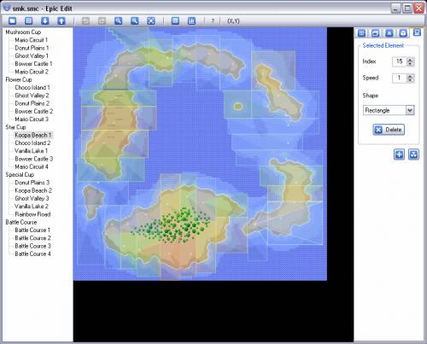Screen dimensions: 427x344
Task: Select the Vanilla Lake 1 track
Action: [x=32, y=151]
